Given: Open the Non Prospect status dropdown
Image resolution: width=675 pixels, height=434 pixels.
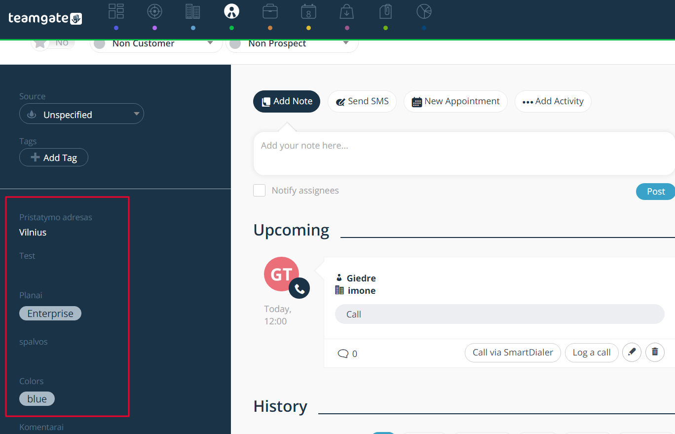Looking at the screenshot, I should point(292,43).
